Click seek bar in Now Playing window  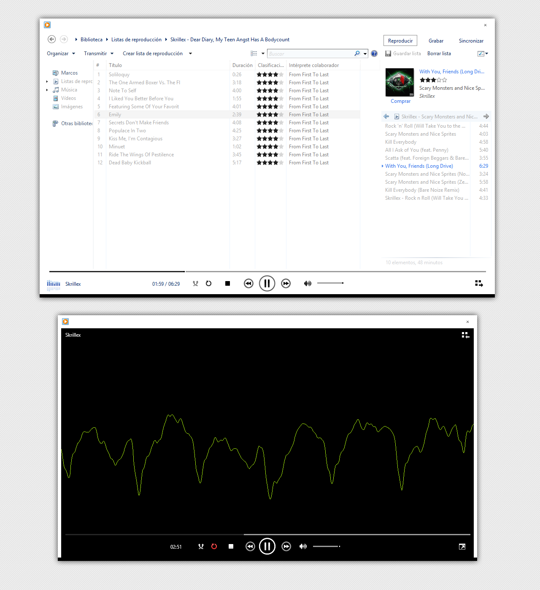tap(267, 534)
